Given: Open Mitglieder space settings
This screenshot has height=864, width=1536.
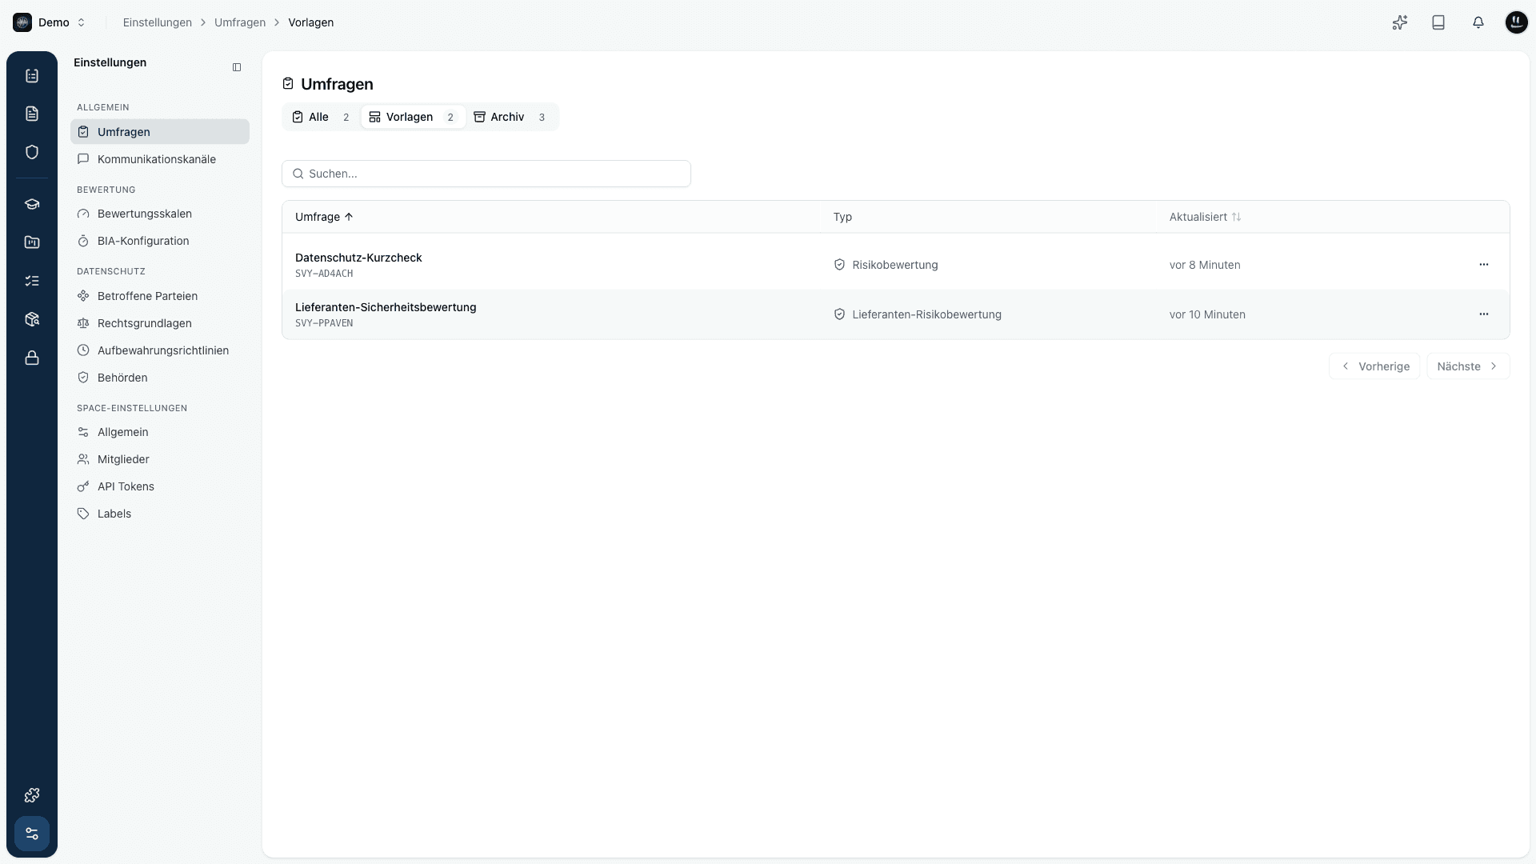Looking at the screenshot, I should tap(160, 459).
